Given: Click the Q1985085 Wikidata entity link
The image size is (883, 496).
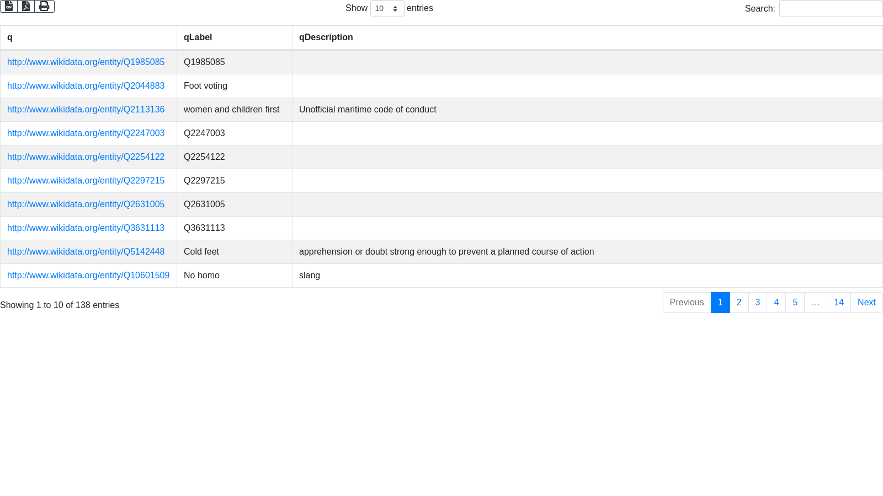Looking at the screenshot, I should [86, 62].
